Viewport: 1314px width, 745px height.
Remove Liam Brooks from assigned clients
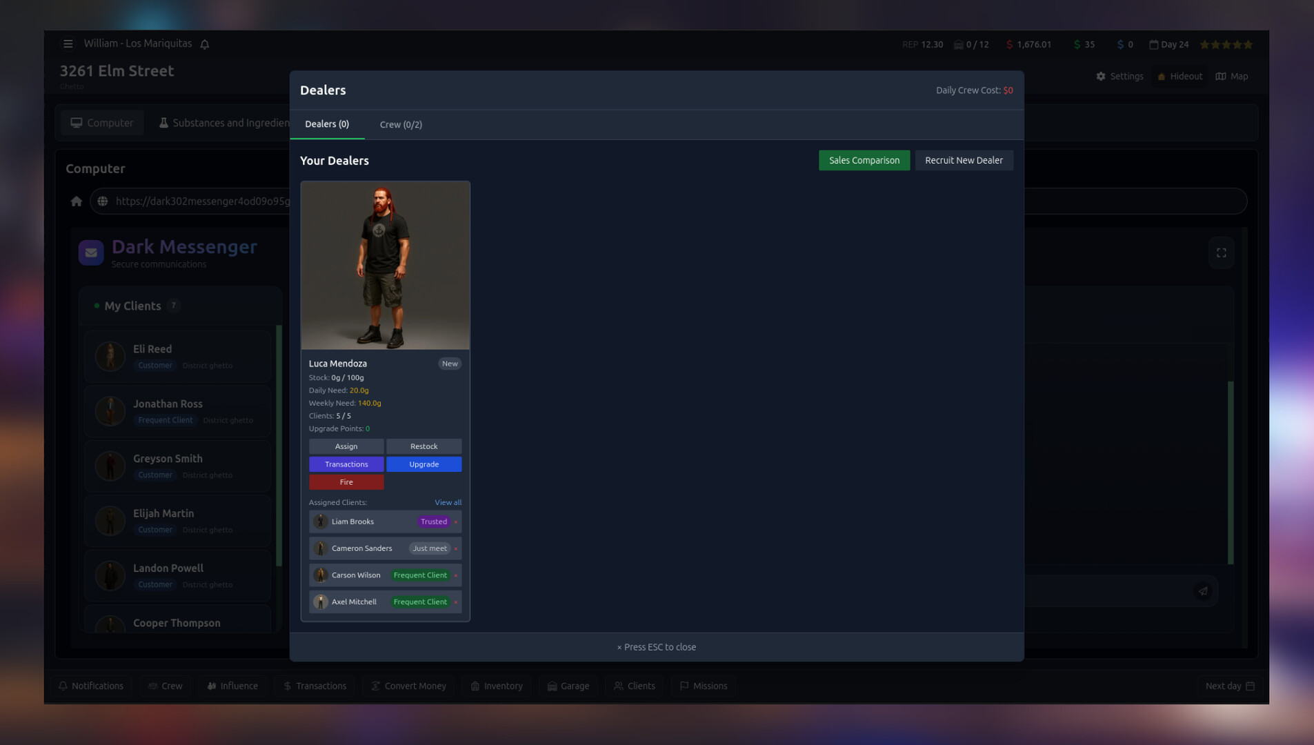click(x=457, y=521)
